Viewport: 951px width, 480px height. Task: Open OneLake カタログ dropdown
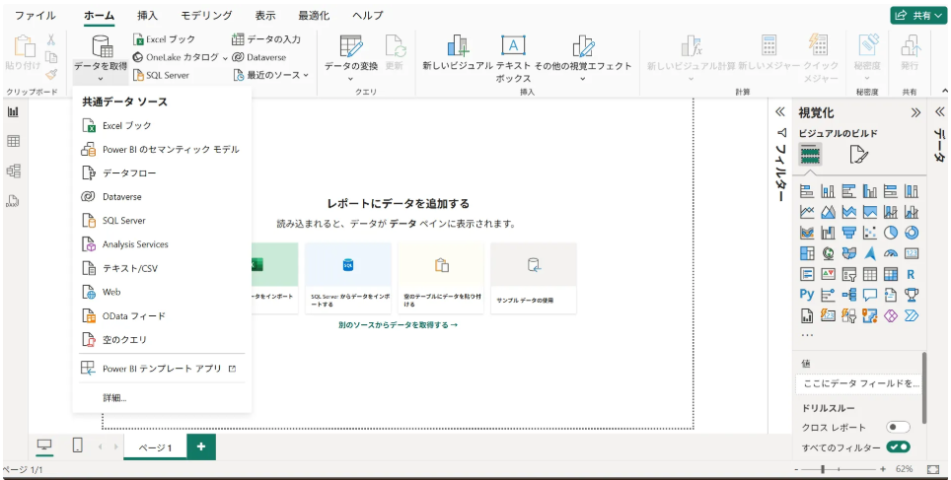[225, 57]
